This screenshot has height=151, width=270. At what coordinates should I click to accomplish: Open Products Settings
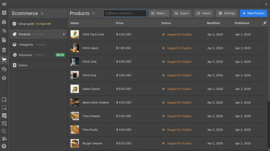(227, 13)
